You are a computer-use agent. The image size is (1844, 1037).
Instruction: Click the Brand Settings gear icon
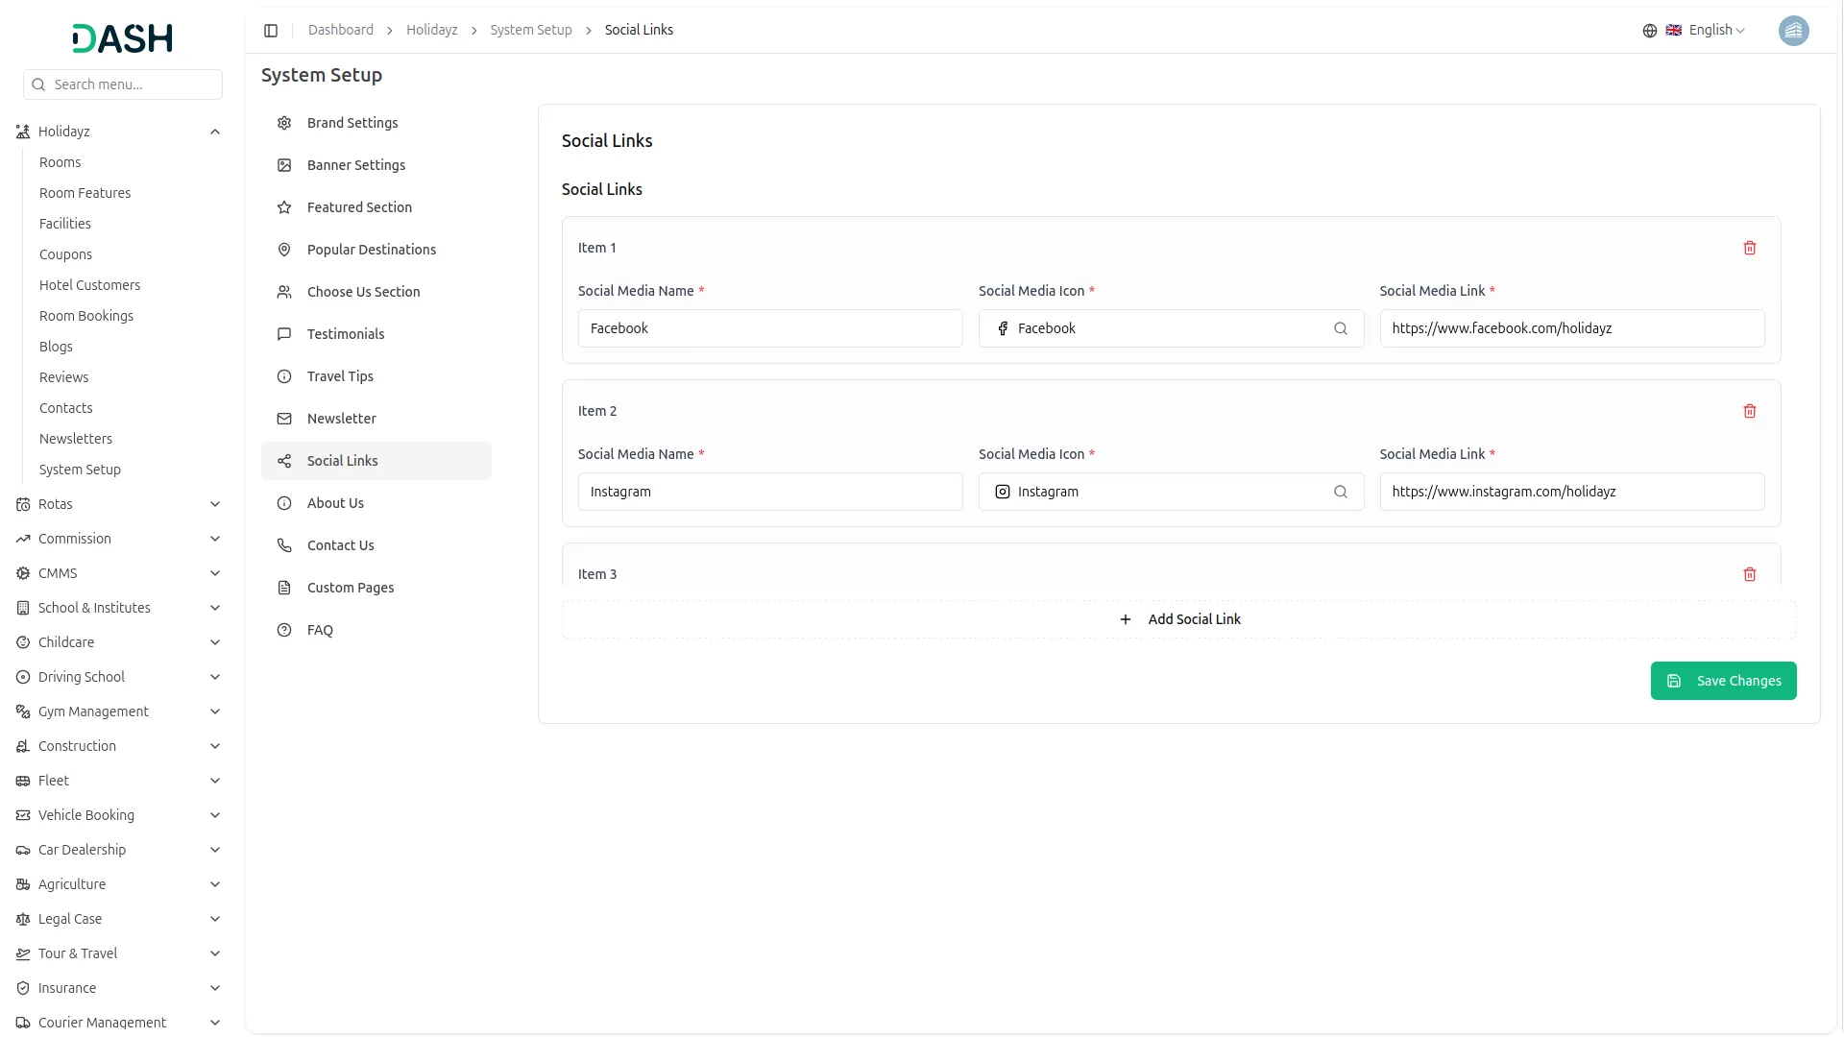pos(284,123)
